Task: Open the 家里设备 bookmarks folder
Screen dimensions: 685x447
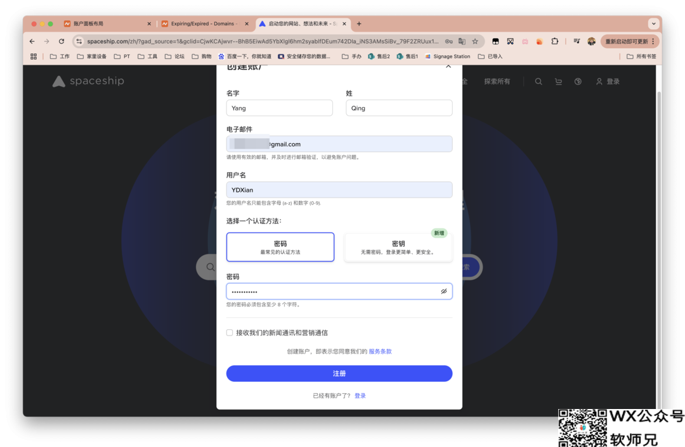Action: [92, 56]
